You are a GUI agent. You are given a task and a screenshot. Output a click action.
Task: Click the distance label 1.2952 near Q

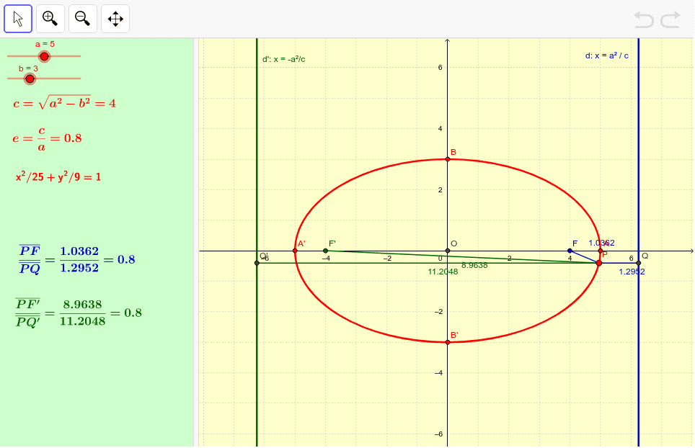(632, 272)
